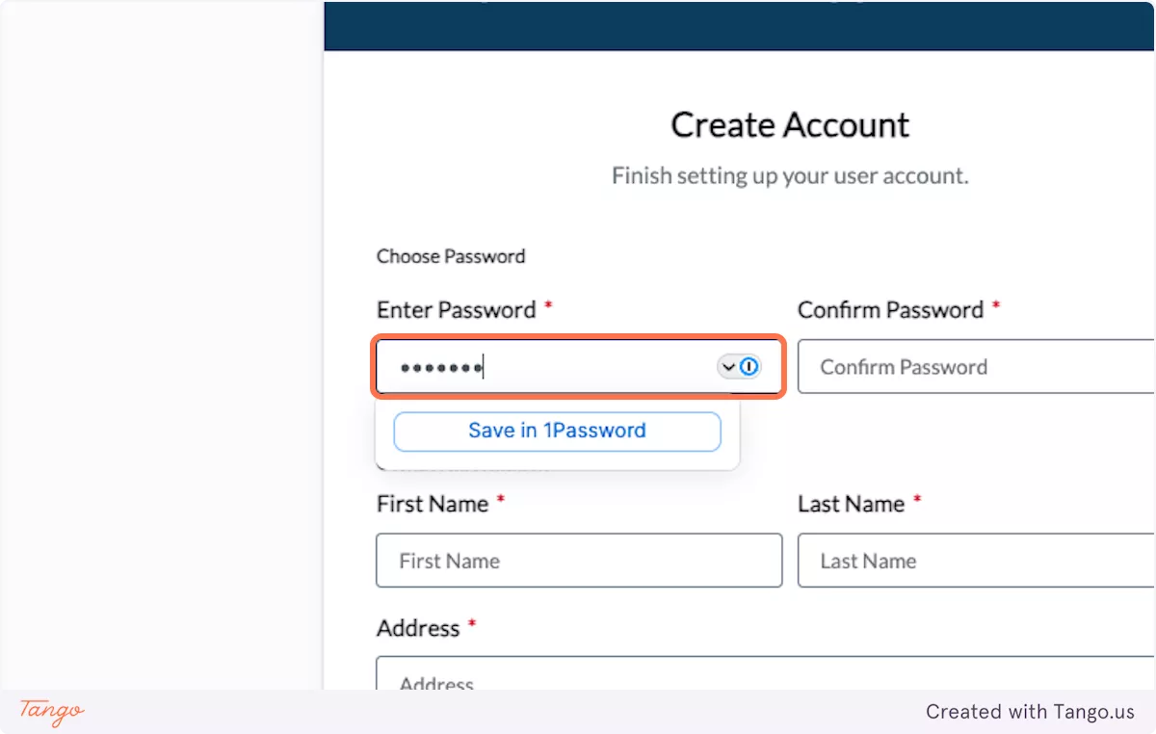
Task: Click the Create Account heading
Action: pos(790,125)
